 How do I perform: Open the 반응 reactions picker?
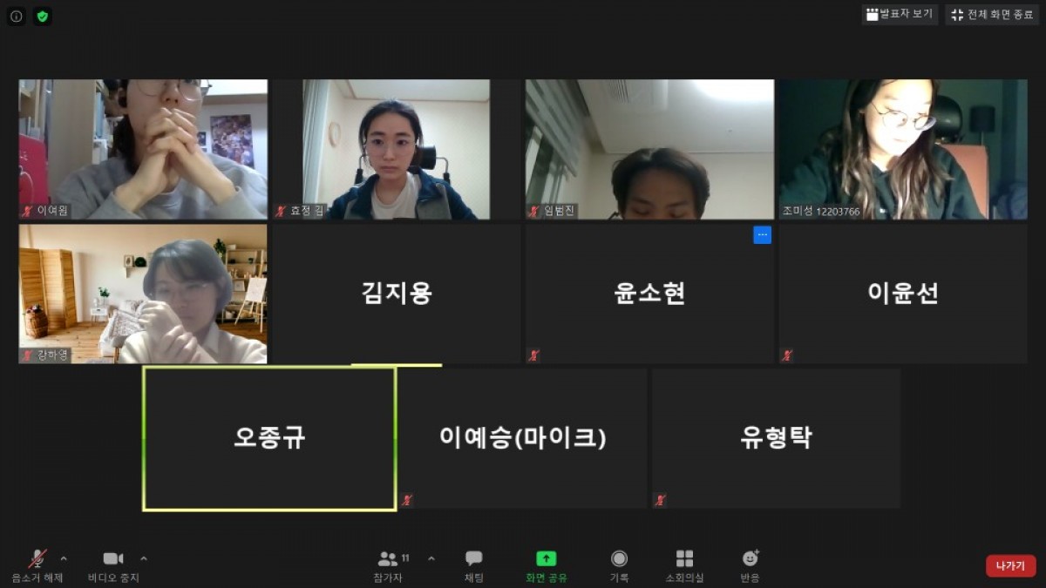tap(750, 564)
